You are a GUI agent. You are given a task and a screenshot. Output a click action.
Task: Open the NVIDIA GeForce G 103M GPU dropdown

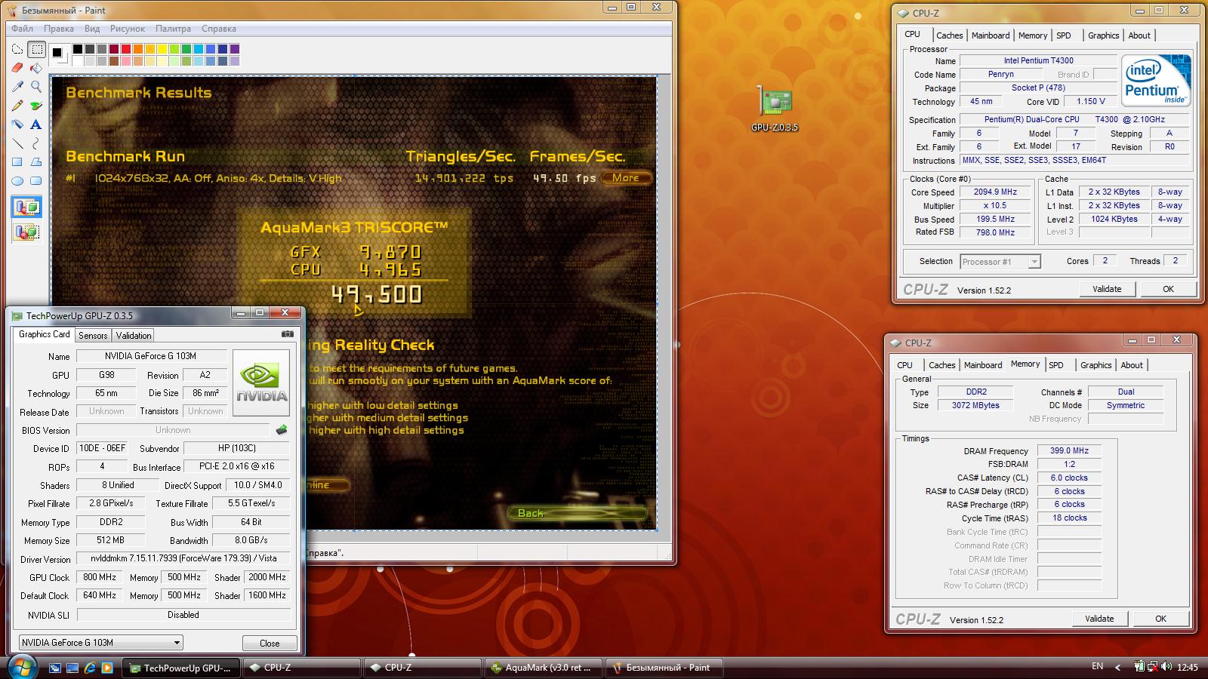[x=100, y=643]
